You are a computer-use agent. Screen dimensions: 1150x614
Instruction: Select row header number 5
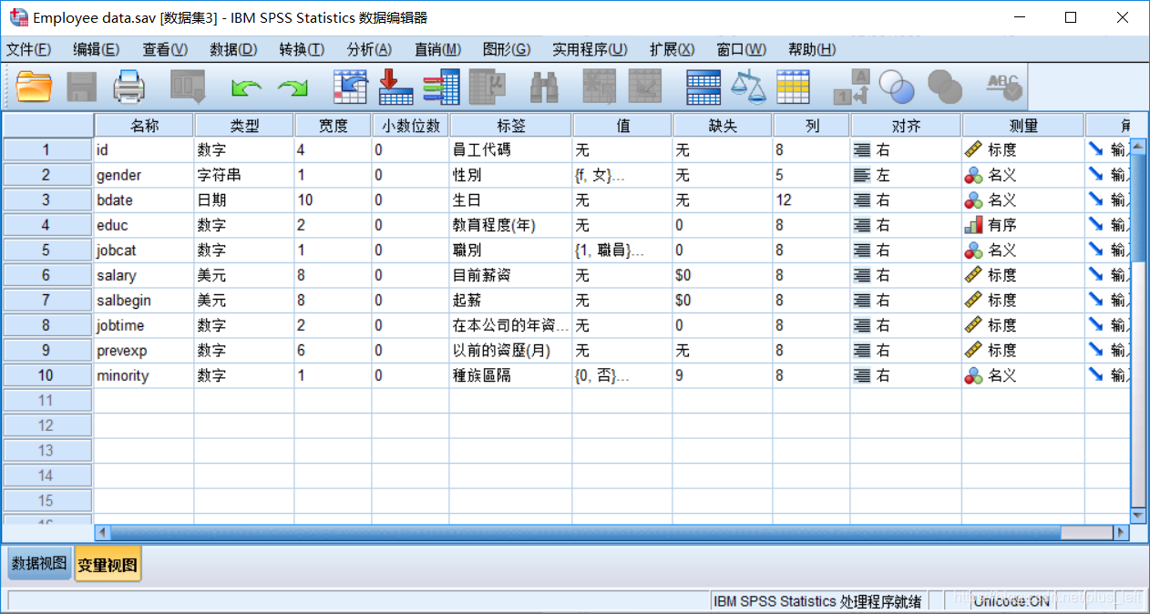(47, 250)
